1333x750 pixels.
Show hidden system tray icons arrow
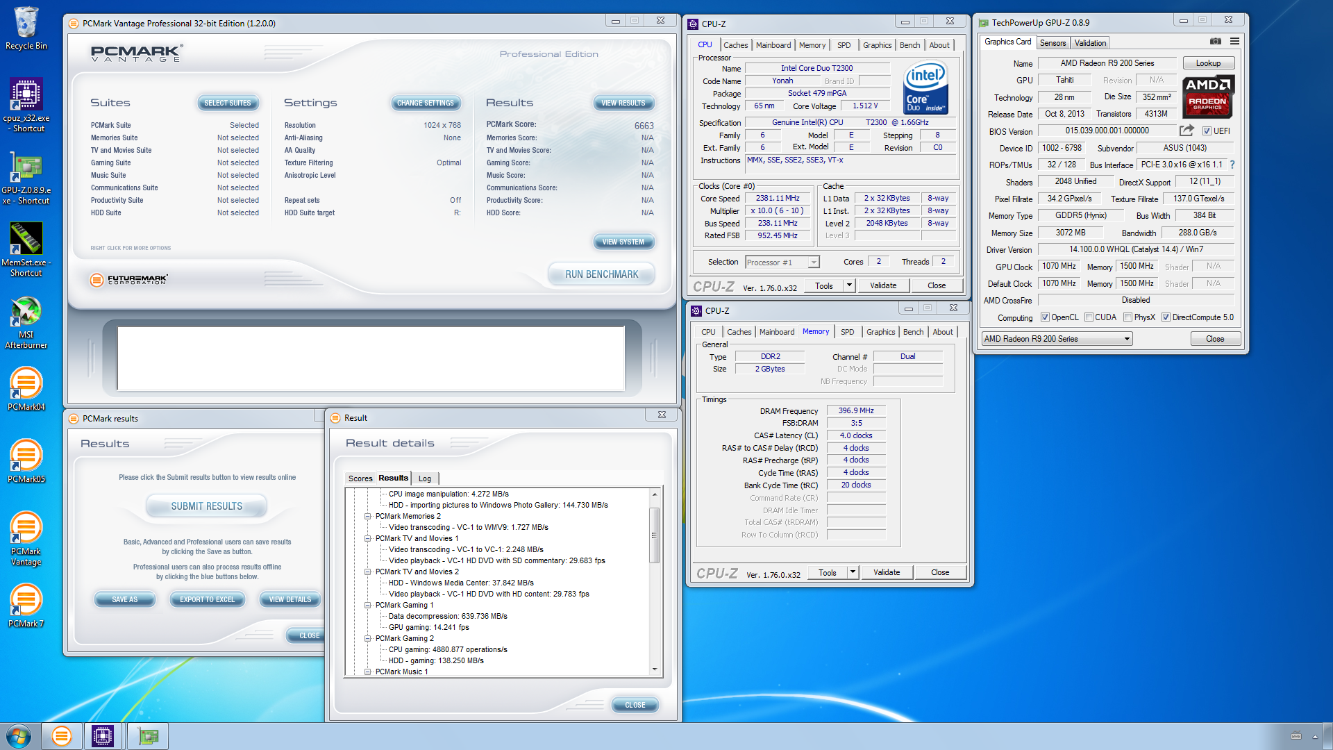[x=1314, y=736]
